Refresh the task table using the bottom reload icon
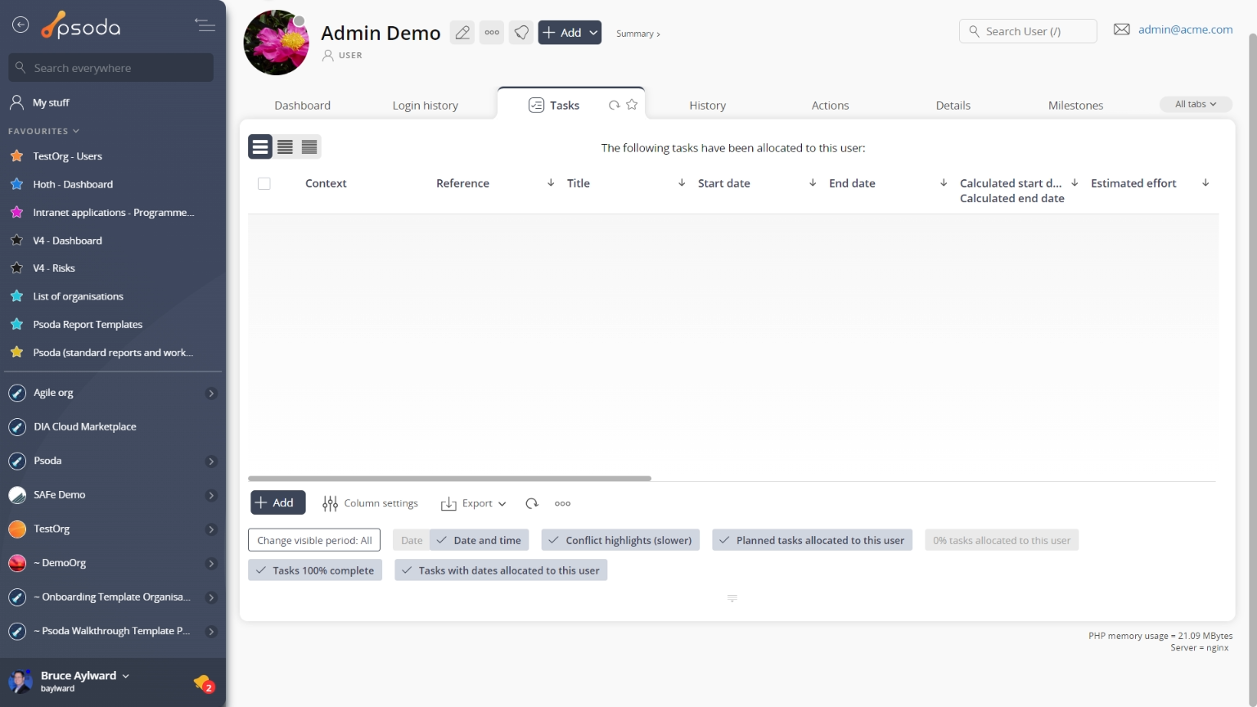Screen dimensions: 1257x707 click(532, 503)
